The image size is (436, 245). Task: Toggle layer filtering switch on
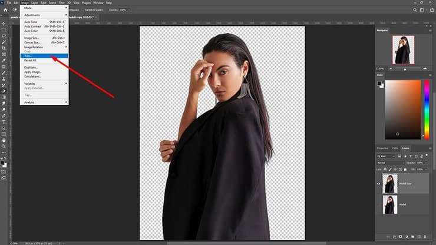click(427, 155)
